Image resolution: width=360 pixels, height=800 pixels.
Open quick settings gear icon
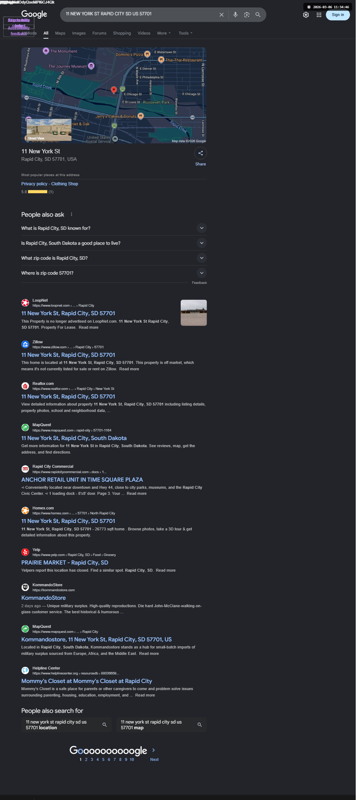click(306, 15)
